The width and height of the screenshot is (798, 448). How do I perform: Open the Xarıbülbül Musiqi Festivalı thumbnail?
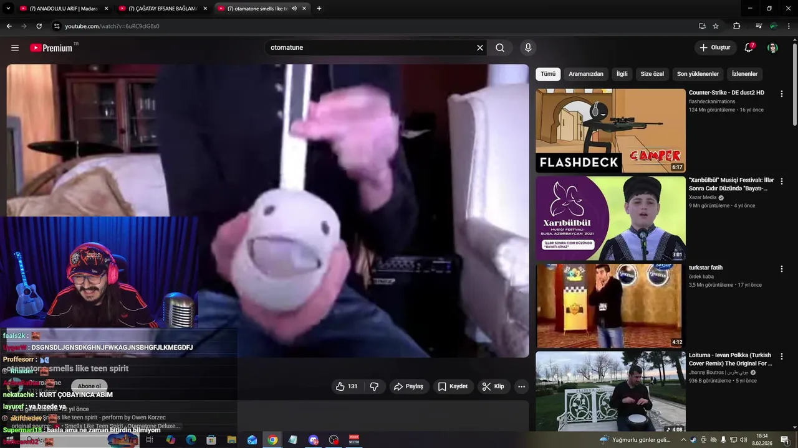tap(610, 218)
